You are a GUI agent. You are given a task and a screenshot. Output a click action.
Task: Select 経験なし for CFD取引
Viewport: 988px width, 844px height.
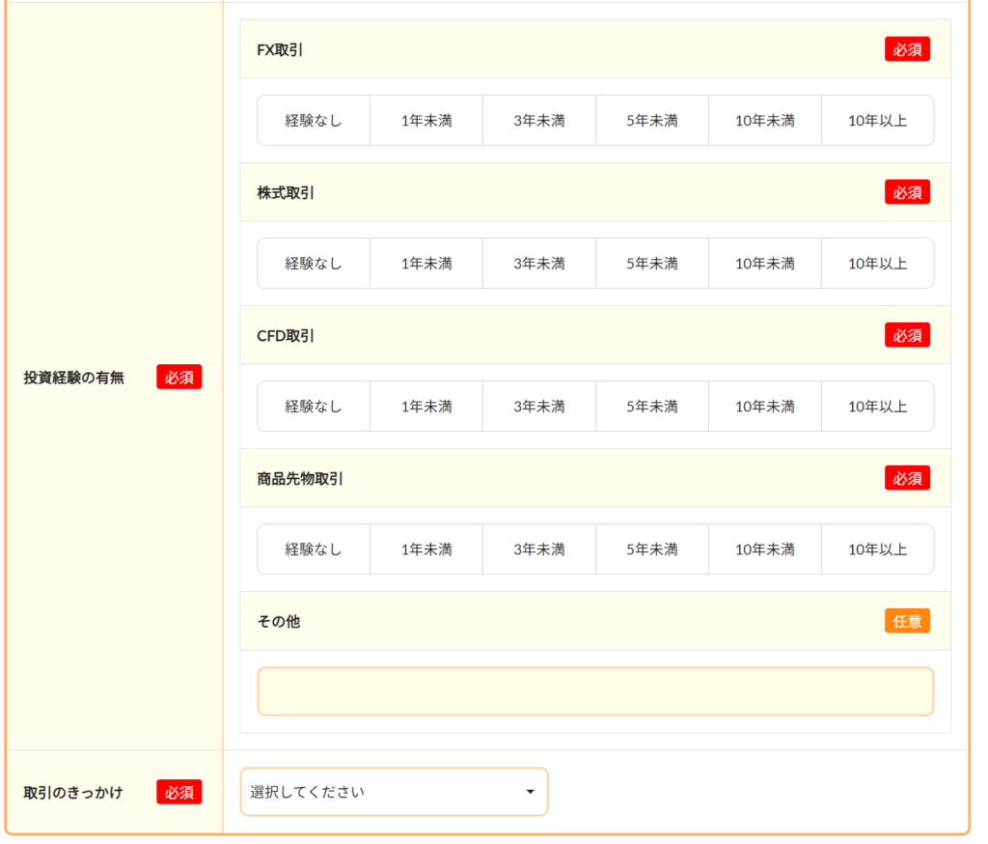coord(314,407)
